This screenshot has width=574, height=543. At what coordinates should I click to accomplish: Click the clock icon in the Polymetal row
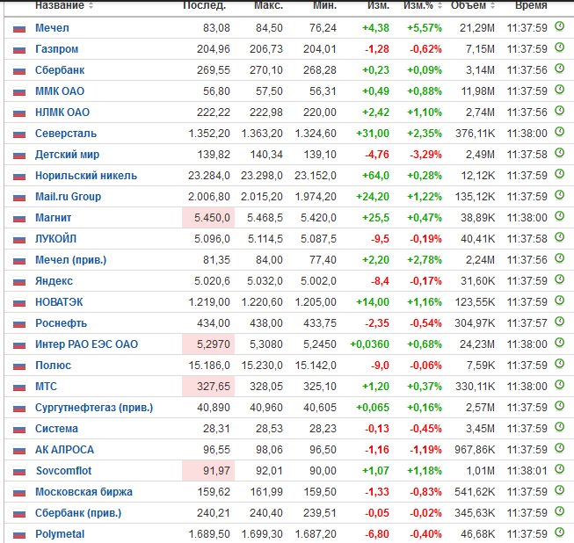559,532
